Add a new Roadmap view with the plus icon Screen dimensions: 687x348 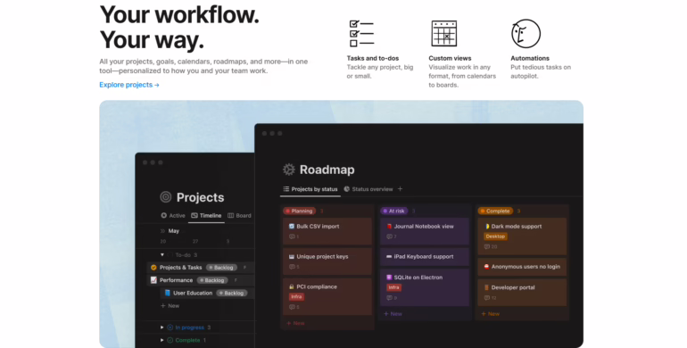(x=400, y=189)
